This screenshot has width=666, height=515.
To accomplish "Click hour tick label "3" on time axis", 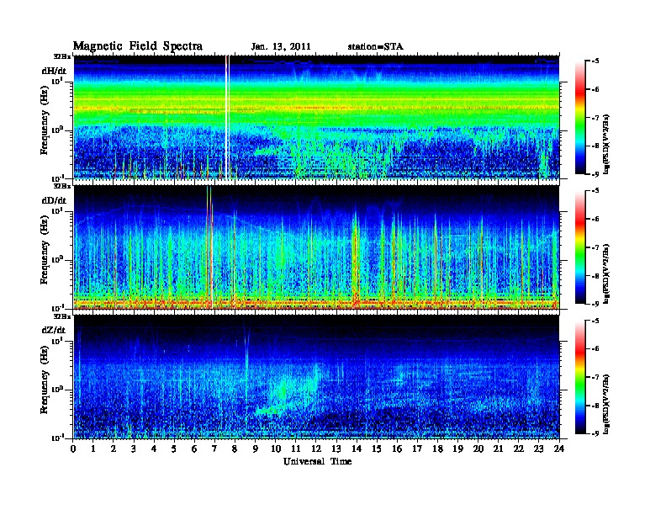I will pos(134,449).
